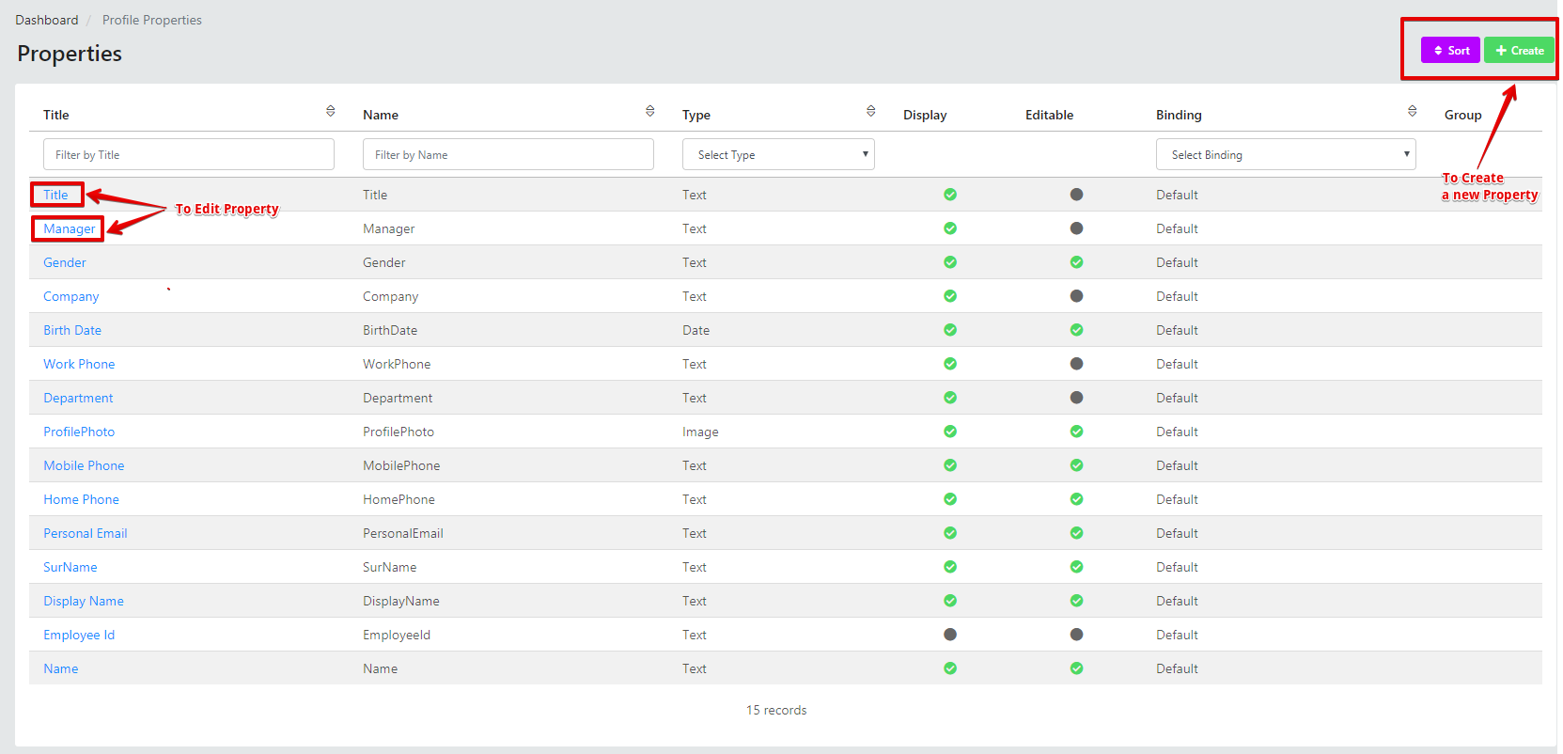The height and width of the screenshot is (754, 1563).
Task: Open the Select Binding dropdown
Action: pyautogui.click(x=1286, y=154)
